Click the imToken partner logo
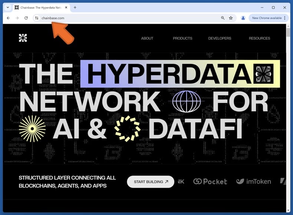Image resolution: width=293 pixels, height=215 pixels. [254, 181]
